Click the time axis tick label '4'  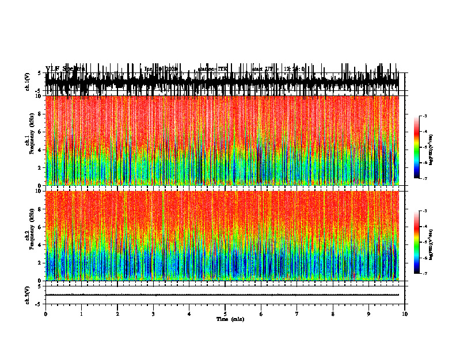click(189, 314)
